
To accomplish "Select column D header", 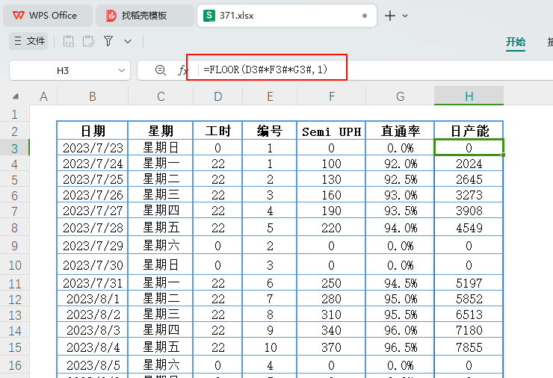I will pos(217,96).
